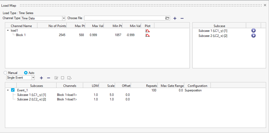Add an event with the lower plus icon
Screen dimensions: 269x133
pyautogui.click(x=41, y=78)
